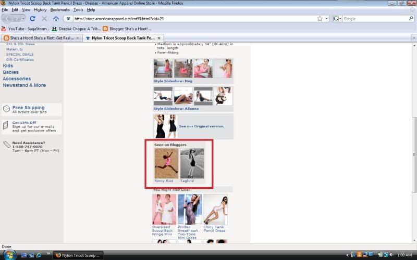Open the Rinny Riot blogger photo
Screen dimensions: 417x260
[x=166, y=163]
